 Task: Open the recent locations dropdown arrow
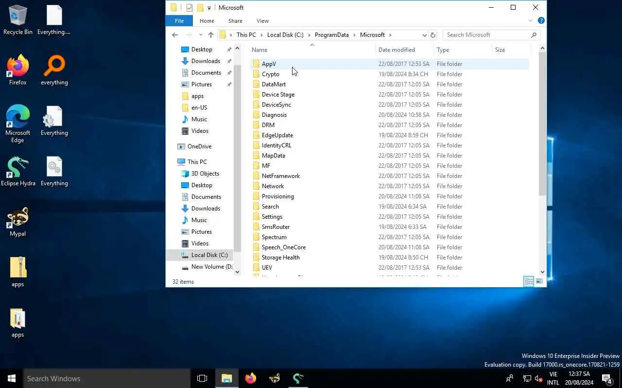pyautogui.click(x=201, y=35)
